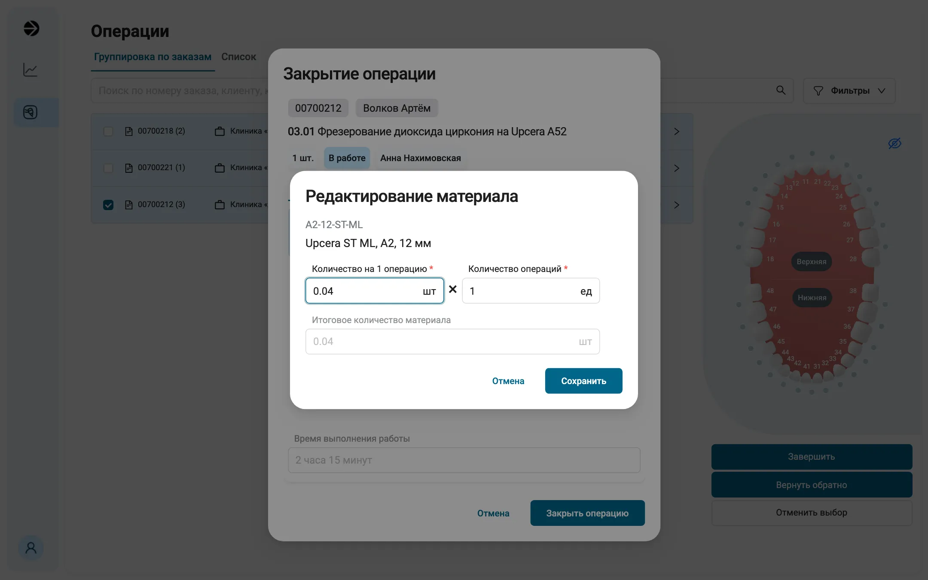Click the 1 шт. quantity tag
Screen dimensions: 928x580
303,158
